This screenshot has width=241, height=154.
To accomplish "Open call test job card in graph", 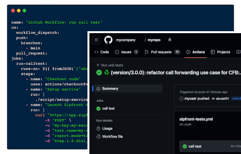I will 210,146.
